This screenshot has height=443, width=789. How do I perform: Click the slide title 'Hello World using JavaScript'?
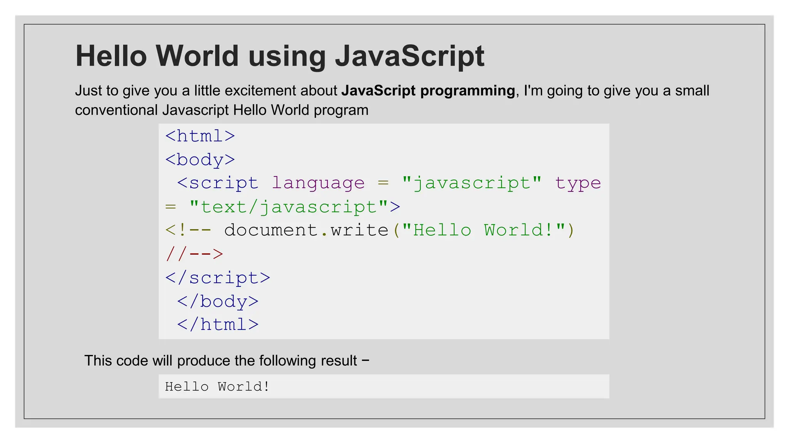(x=280, y=56)
